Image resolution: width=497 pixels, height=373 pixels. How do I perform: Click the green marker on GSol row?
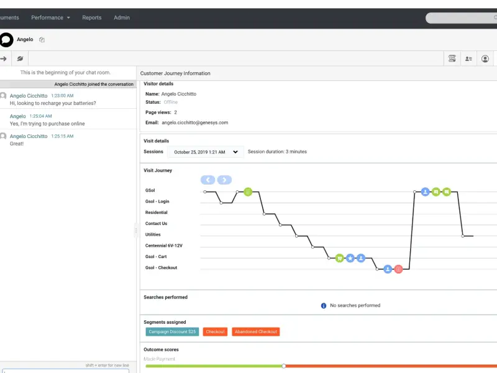248,192
